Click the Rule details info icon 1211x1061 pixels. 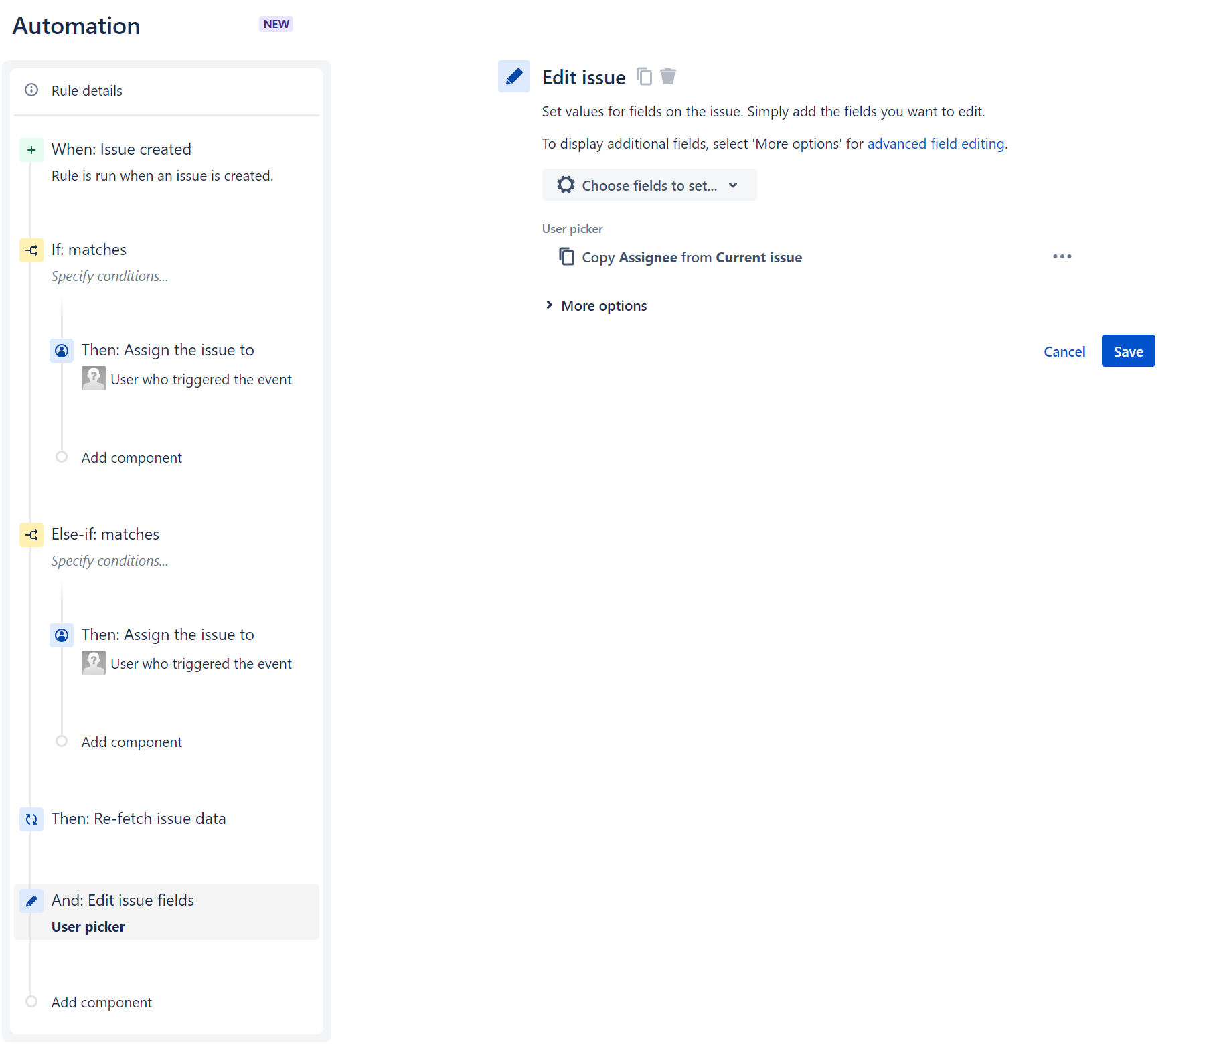31,90
